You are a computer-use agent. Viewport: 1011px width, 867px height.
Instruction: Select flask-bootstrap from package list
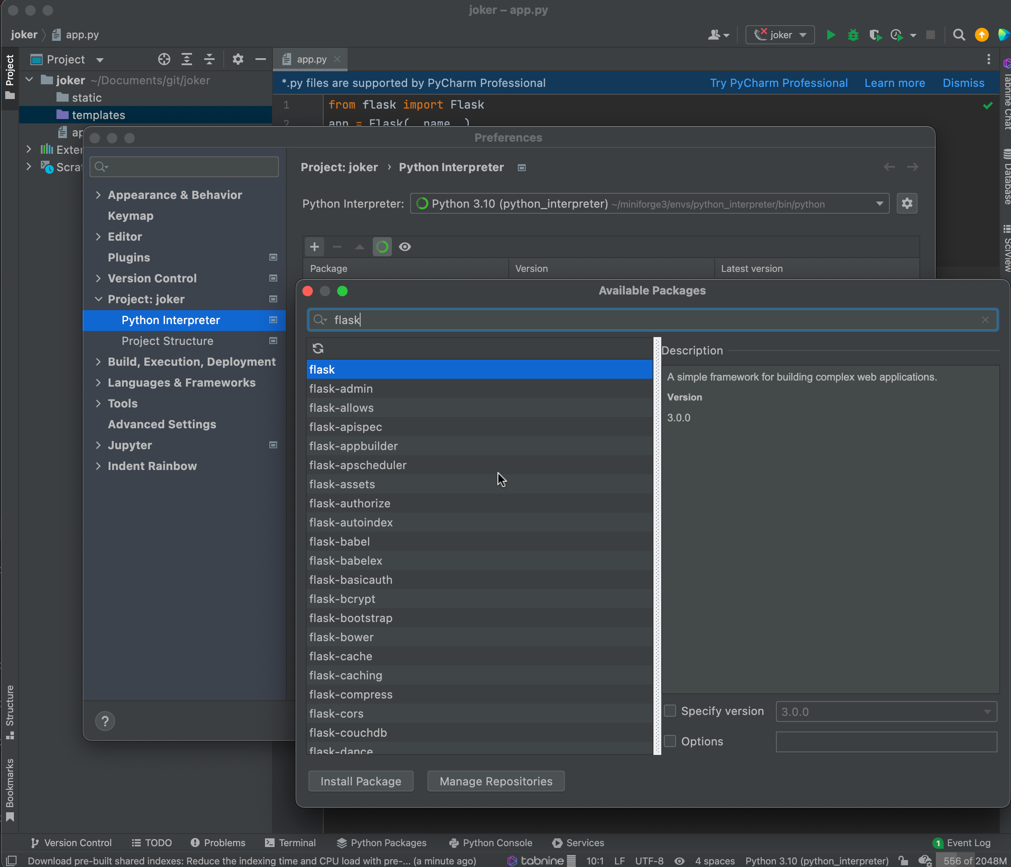point(350,618)
